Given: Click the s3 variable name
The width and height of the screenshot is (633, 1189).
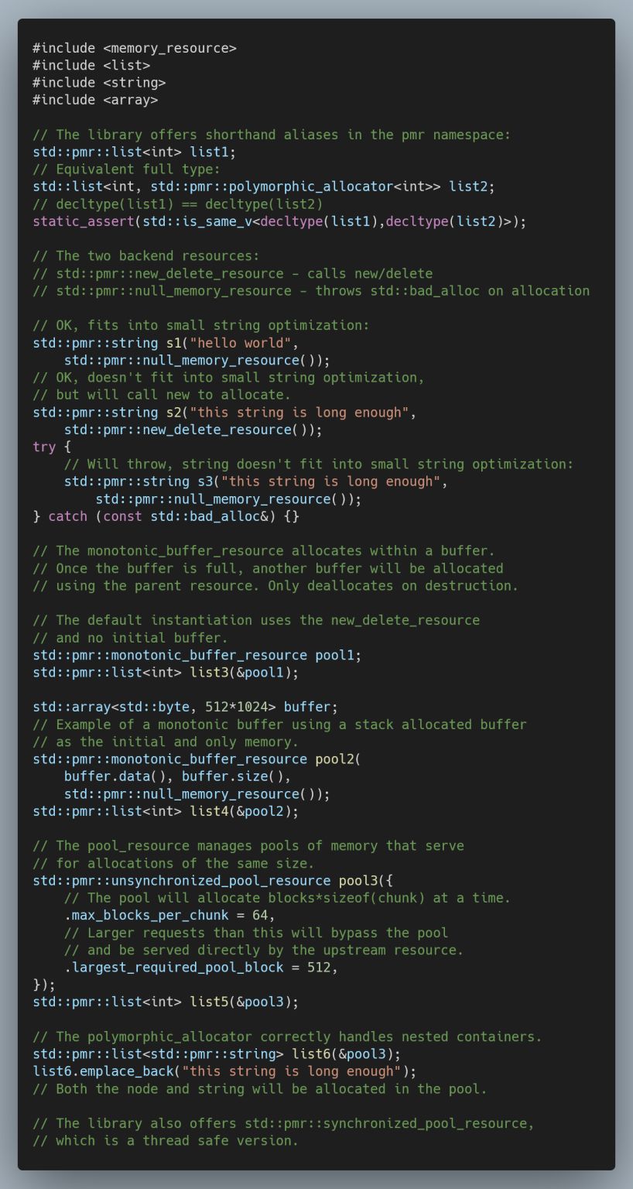Looking at the screenshot, I should coord(205,481).
